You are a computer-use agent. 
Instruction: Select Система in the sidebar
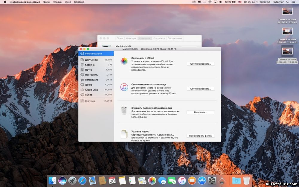(x=96, y=101)
